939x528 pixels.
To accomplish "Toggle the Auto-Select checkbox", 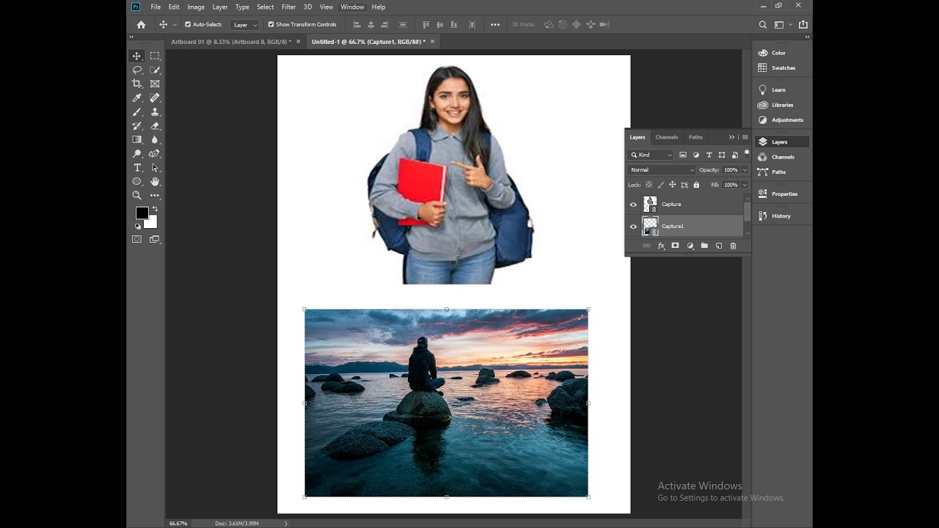I will [x=188, y=24].
